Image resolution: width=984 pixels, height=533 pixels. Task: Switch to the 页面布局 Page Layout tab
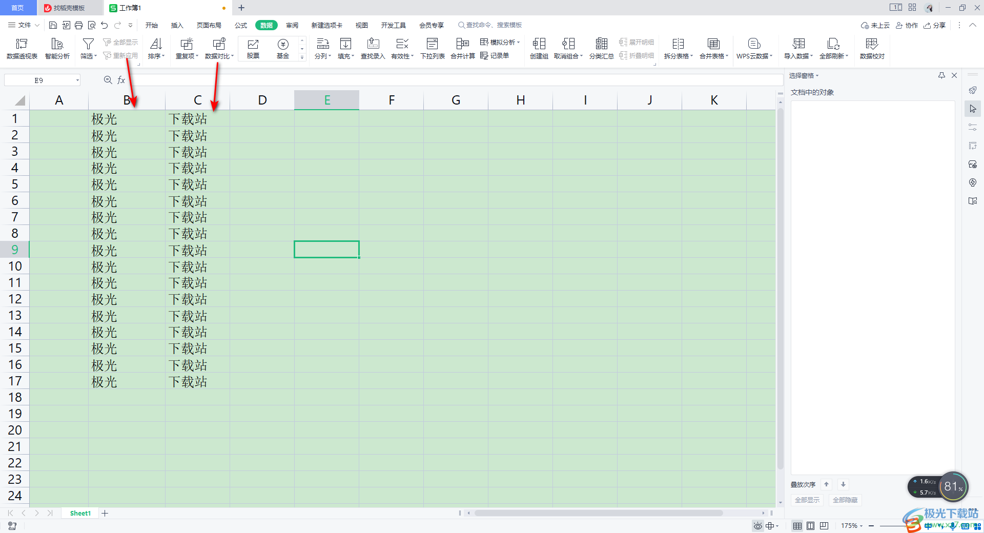tap(209, 25)
